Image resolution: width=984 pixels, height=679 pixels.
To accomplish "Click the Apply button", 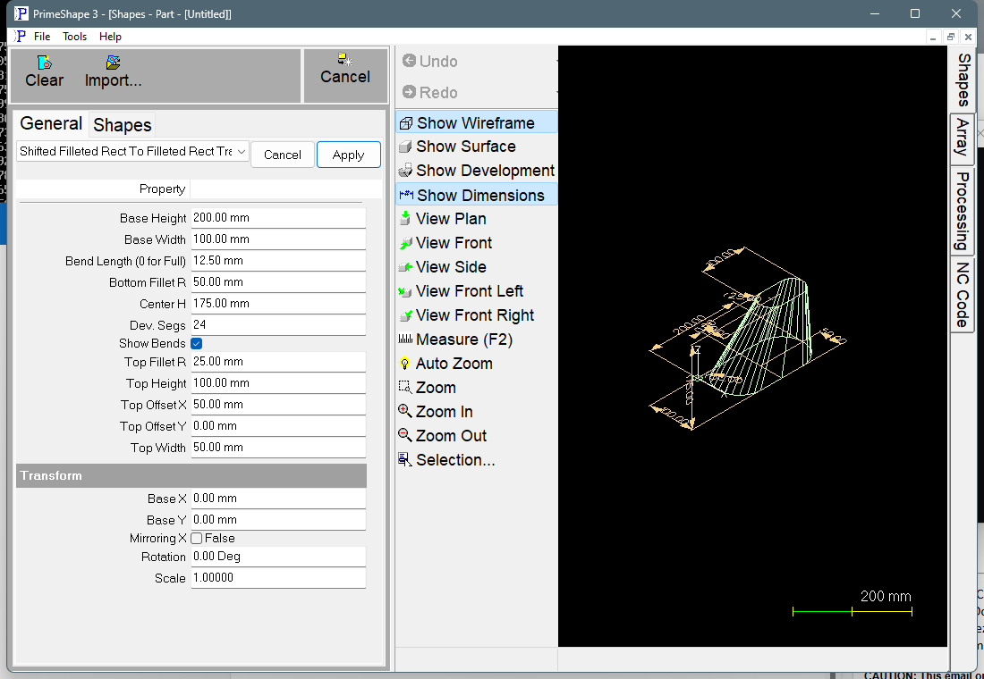I will tap(348, 155).
